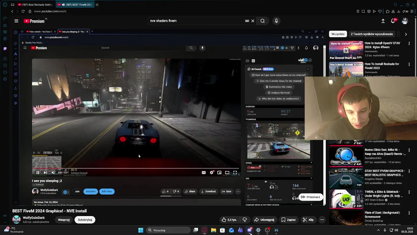Reload the current YouTube page
The image size is (417, 235).
(x=23, y=11)
